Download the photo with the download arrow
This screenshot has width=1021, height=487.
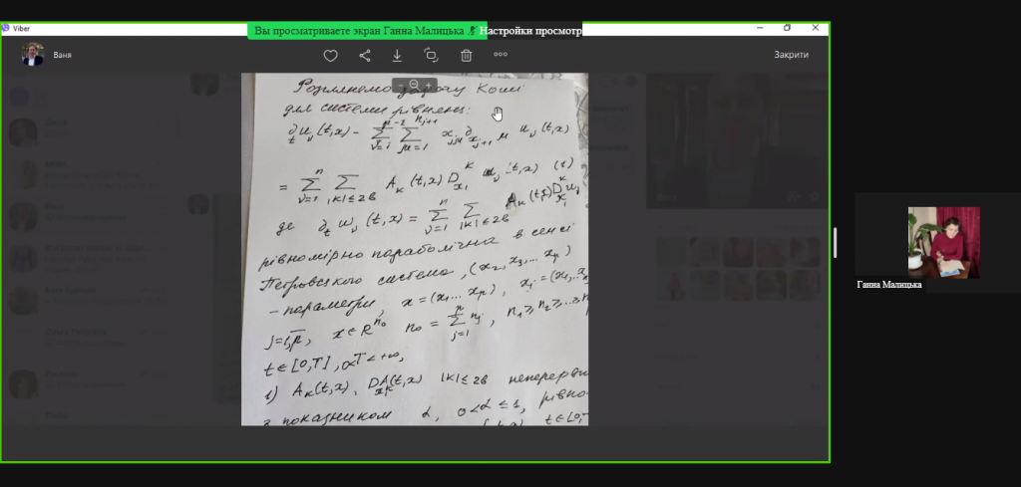click(x=398, y=56)
